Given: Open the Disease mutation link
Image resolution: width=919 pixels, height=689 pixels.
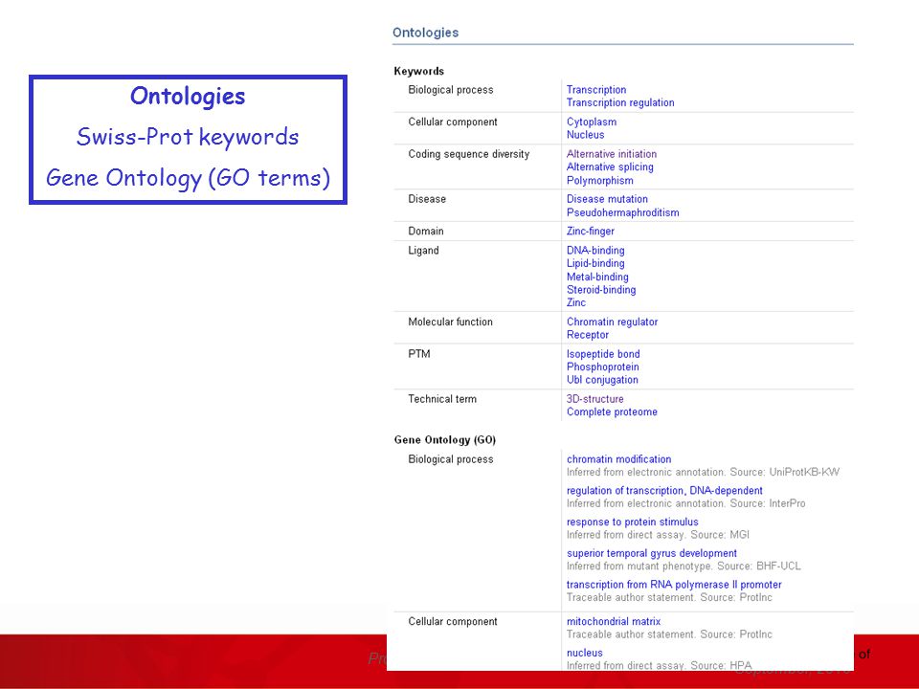Looking at the screenshot, I should click(607, 199).
